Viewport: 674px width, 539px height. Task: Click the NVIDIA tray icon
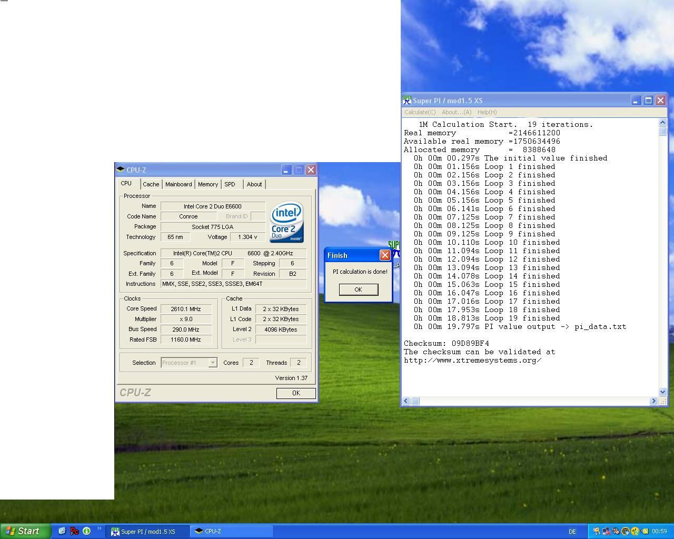(644, 531)
